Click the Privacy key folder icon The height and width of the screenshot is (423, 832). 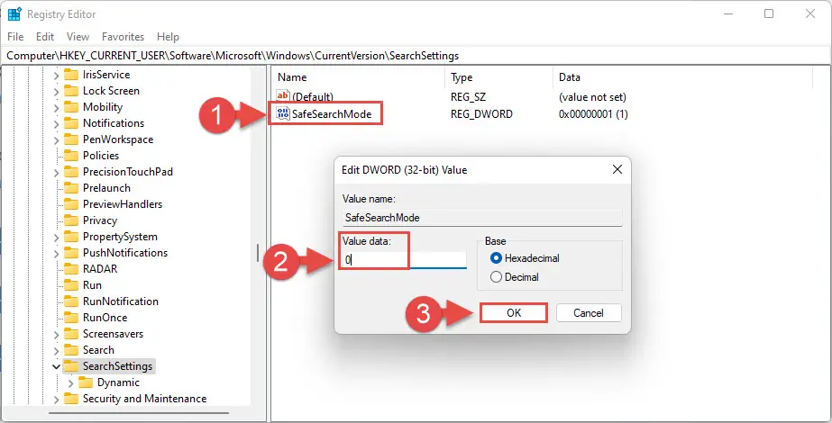click(x=70, y=220)
